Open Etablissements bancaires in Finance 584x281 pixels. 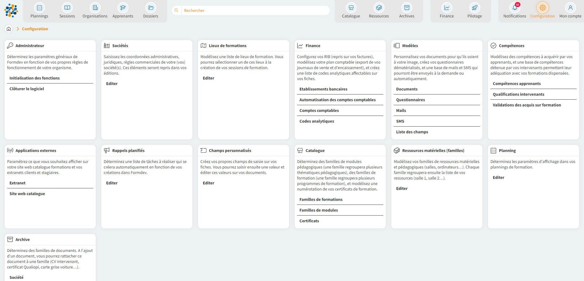323,89
